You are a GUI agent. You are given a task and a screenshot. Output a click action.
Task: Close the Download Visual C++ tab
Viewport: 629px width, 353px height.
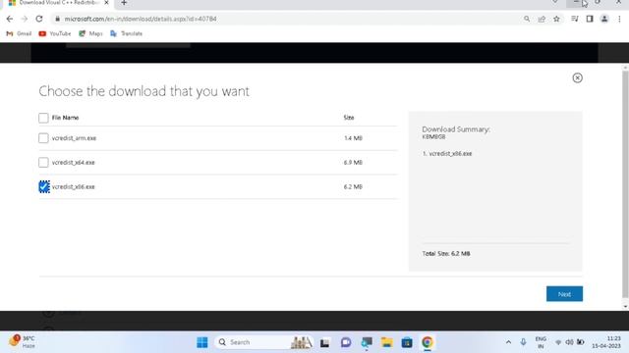[106, 3]
